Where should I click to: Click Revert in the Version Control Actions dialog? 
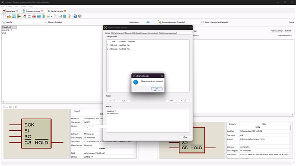(183, 101)
